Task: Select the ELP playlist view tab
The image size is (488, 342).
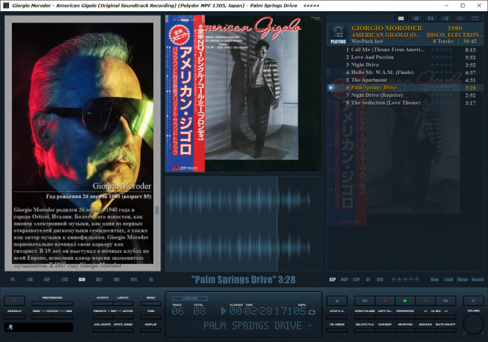Action: (333, 279)
